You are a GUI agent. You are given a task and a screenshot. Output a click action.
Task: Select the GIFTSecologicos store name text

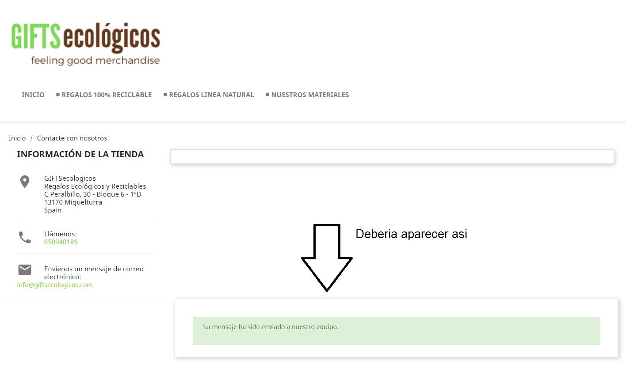[x=70, y=178]
